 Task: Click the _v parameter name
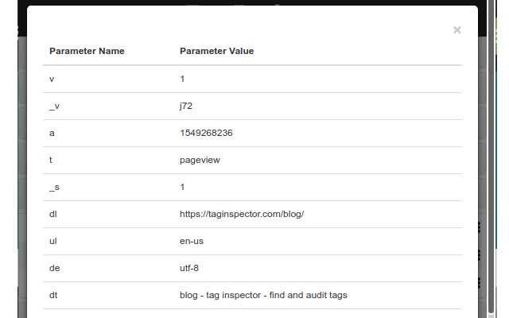(x=53, y=106)
